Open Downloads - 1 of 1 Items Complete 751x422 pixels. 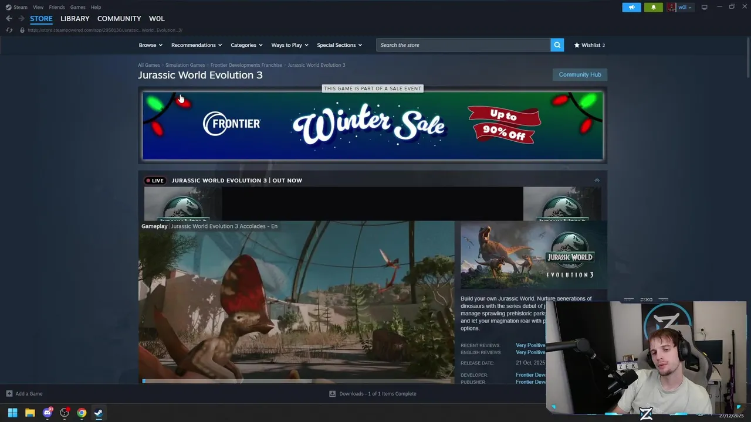378,394
